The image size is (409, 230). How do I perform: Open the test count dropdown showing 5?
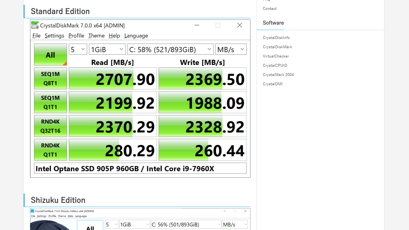pos(78,49)
